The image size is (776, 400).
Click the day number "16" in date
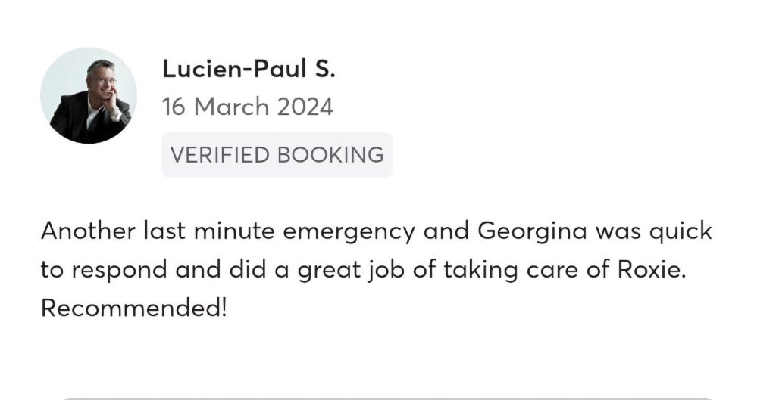174,107
